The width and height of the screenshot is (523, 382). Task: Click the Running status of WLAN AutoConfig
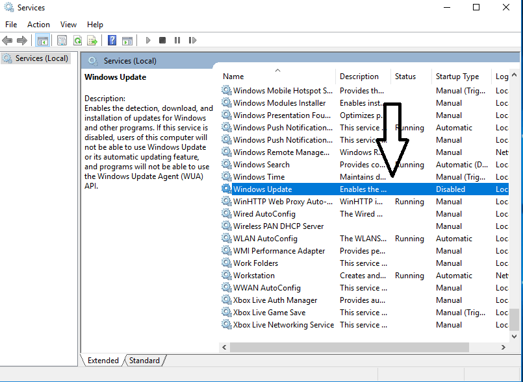409,239
